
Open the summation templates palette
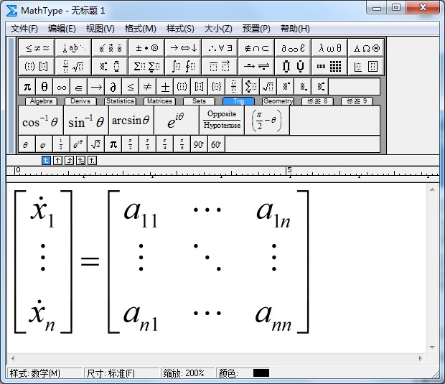pos(146,67)
